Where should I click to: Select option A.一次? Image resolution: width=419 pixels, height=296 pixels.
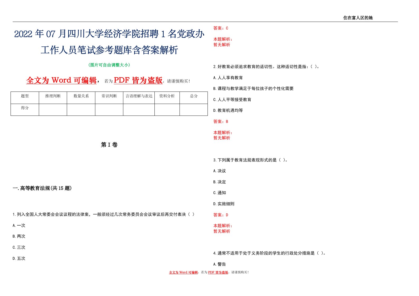19,226
